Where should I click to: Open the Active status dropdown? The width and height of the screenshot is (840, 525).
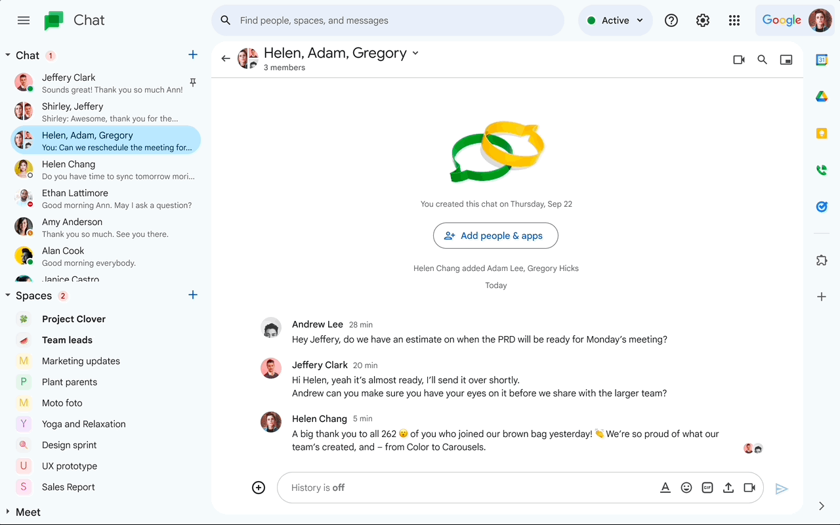click(x=614, y=20)
